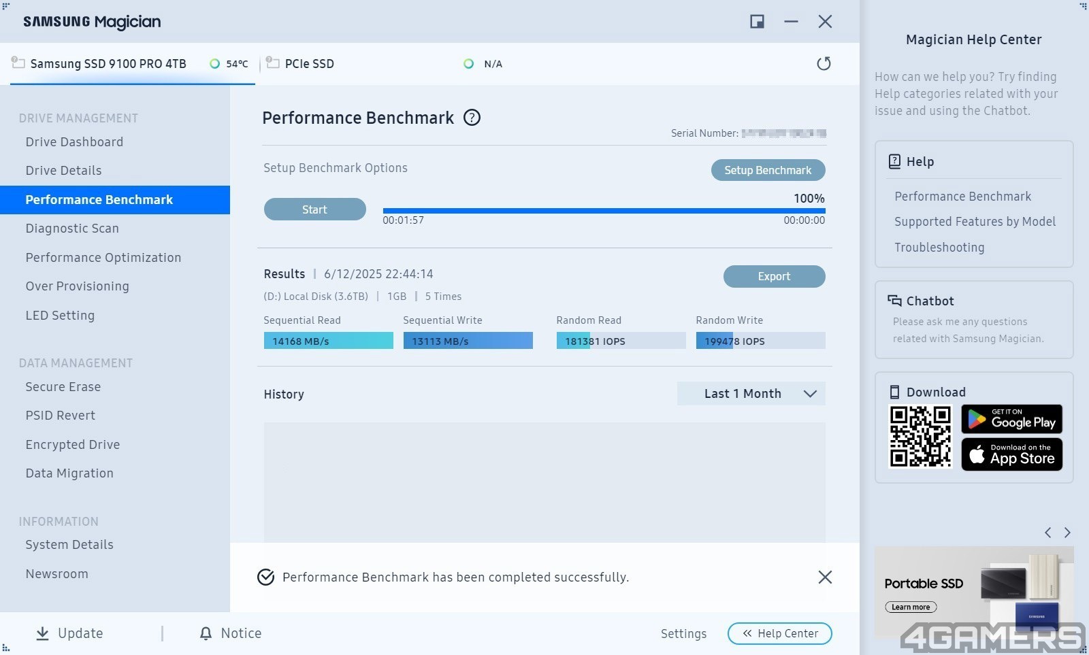Click the empty History chart area
Image resolution: width=1089 pixels, height=655 pixels.
click(x=544, y=482)
